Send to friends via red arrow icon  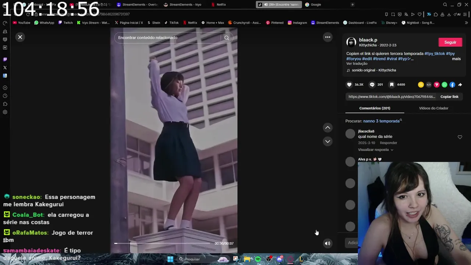point(437,85)
